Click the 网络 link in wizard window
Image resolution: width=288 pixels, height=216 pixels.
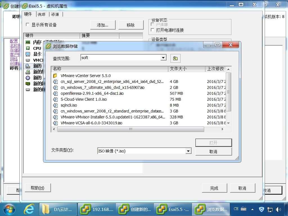[x=14, y=59]
